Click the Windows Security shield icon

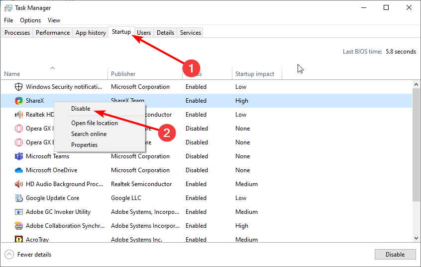[x=18, y=87]
